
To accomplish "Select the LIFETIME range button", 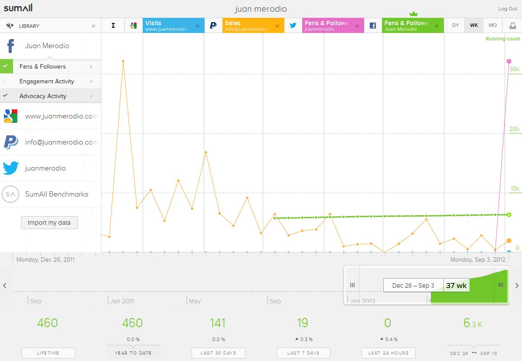I will point(48,353).
